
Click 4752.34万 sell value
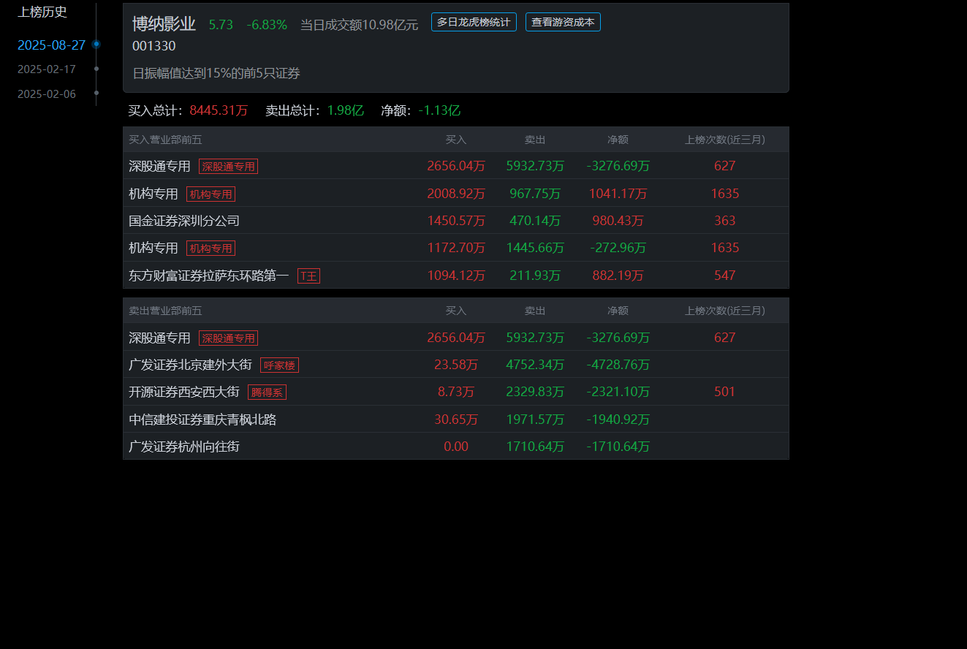pos(535,365)
